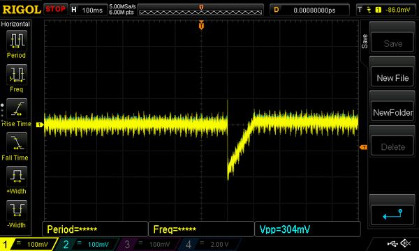
Task: Pick the +Width measurement icon
Action: [17, 176]
